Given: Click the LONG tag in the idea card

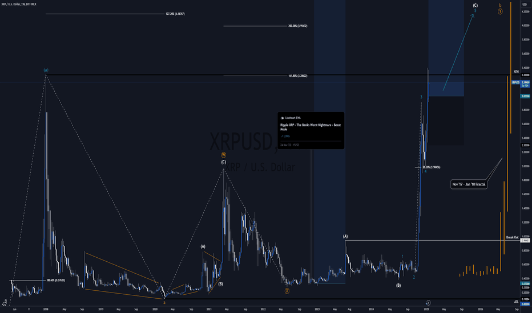Looking at the screenshot, I should pyautogui.click(x=285, y=136).
